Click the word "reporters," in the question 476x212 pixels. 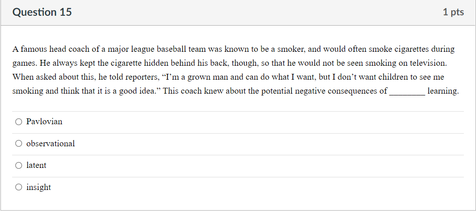(140, 77)
